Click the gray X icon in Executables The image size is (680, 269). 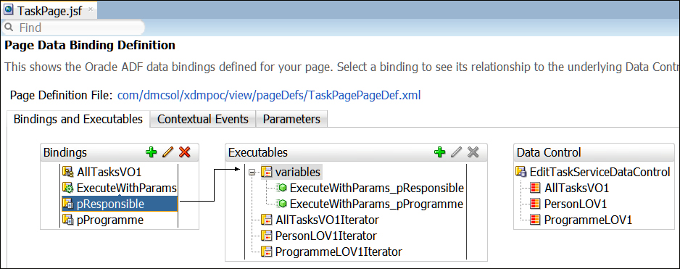[x=473, y=152]
